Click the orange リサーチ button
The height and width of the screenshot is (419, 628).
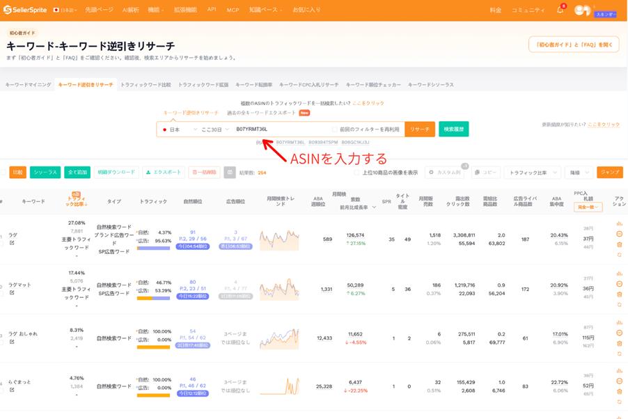click(419, 129)
